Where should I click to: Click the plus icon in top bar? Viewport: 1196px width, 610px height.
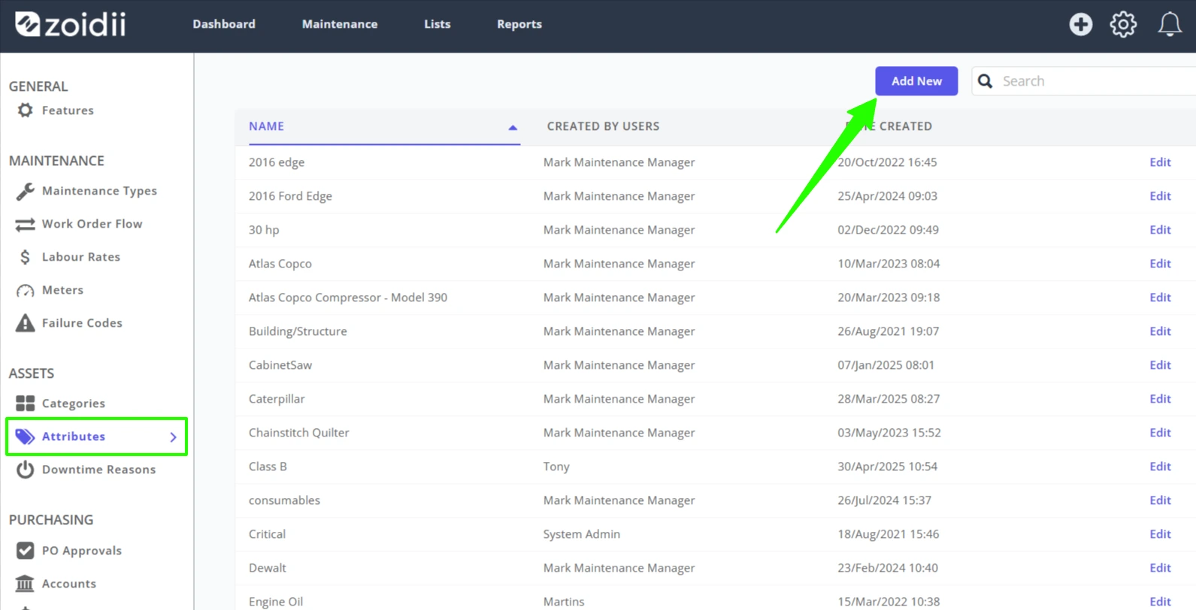coord(1080,24)
